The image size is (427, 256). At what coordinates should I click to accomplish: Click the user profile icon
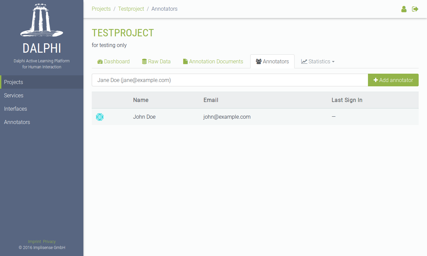point(404,9)
